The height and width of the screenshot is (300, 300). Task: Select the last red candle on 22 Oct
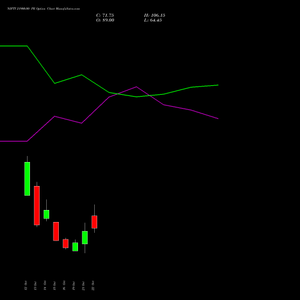[94, 222]
